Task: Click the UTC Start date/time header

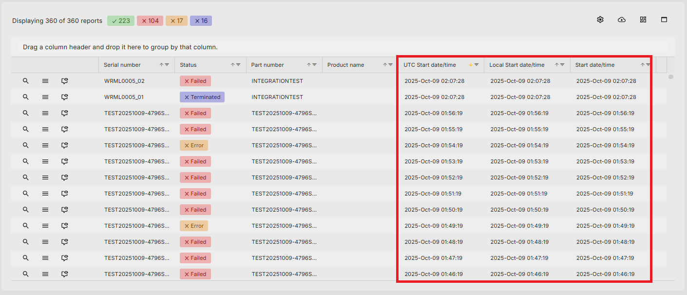Action: (430, 65)
